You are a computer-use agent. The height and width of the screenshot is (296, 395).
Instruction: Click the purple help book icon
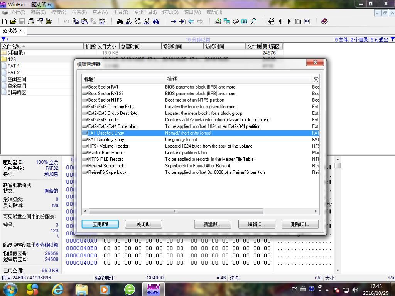tap(324, 22)
